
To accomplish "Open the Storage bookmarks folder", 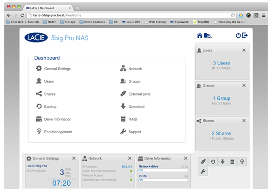I will tap(68, 22).
